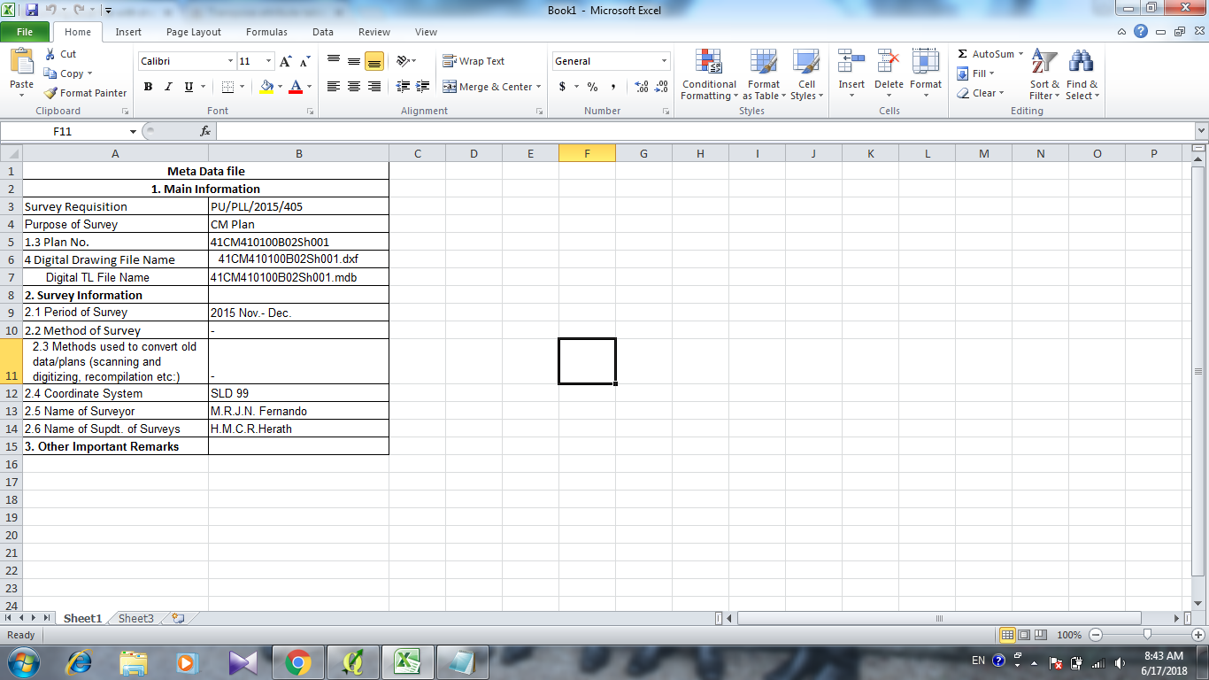
Task: Toggle Align Text Left
Action: (x=334, y=87)
